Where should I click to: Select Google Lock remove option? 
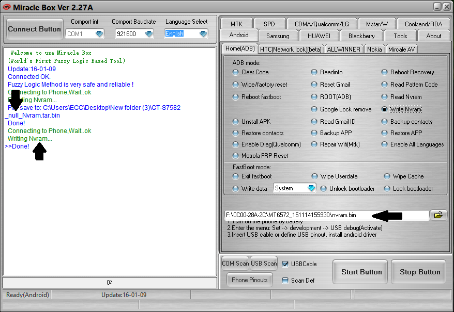coord(314,109)
